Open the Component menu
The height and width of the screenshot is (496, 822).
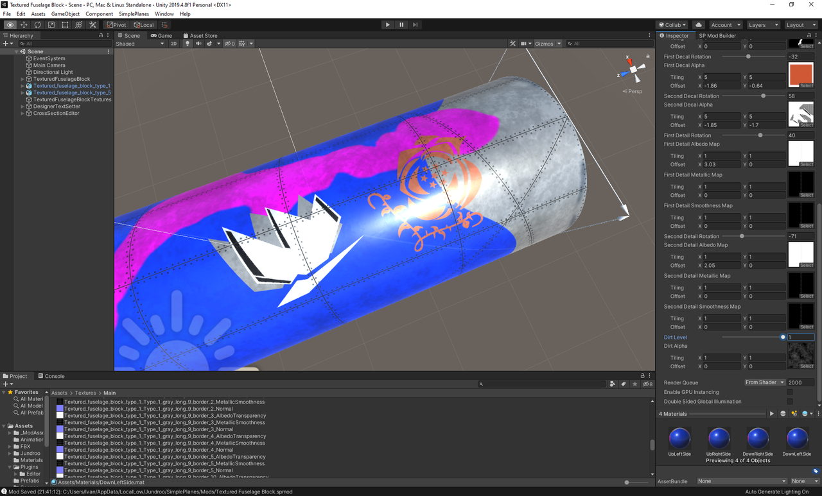click(x=99, y=13)
